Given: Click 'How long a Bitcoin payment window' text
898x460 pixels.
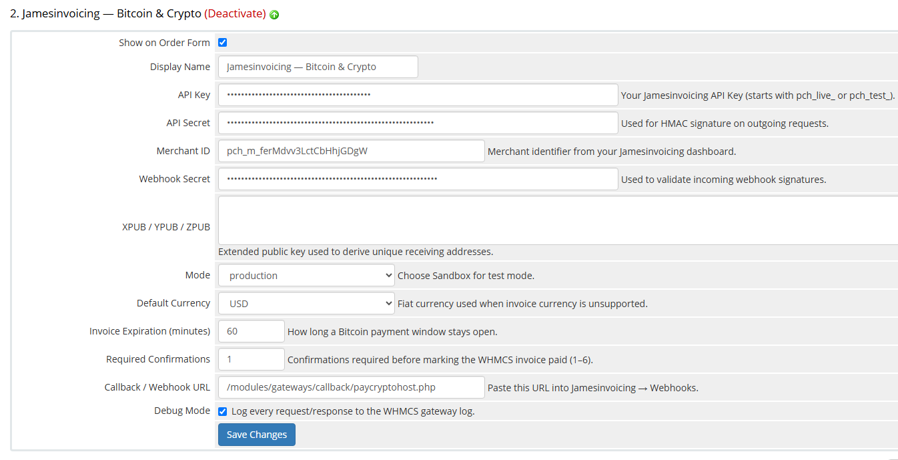Looking at the screenshot, I should (392, 332).
